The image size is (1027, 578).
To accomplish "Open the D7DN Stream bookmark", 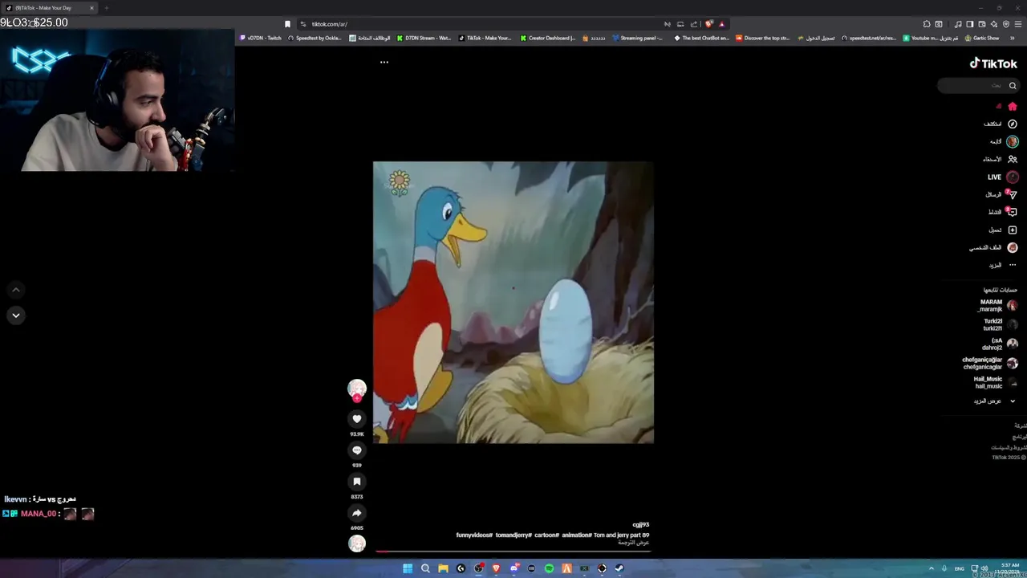I will pos(424,38).
